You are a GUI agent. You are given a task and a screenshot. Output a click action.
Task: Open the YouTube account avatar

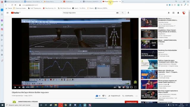click(184, 13)
